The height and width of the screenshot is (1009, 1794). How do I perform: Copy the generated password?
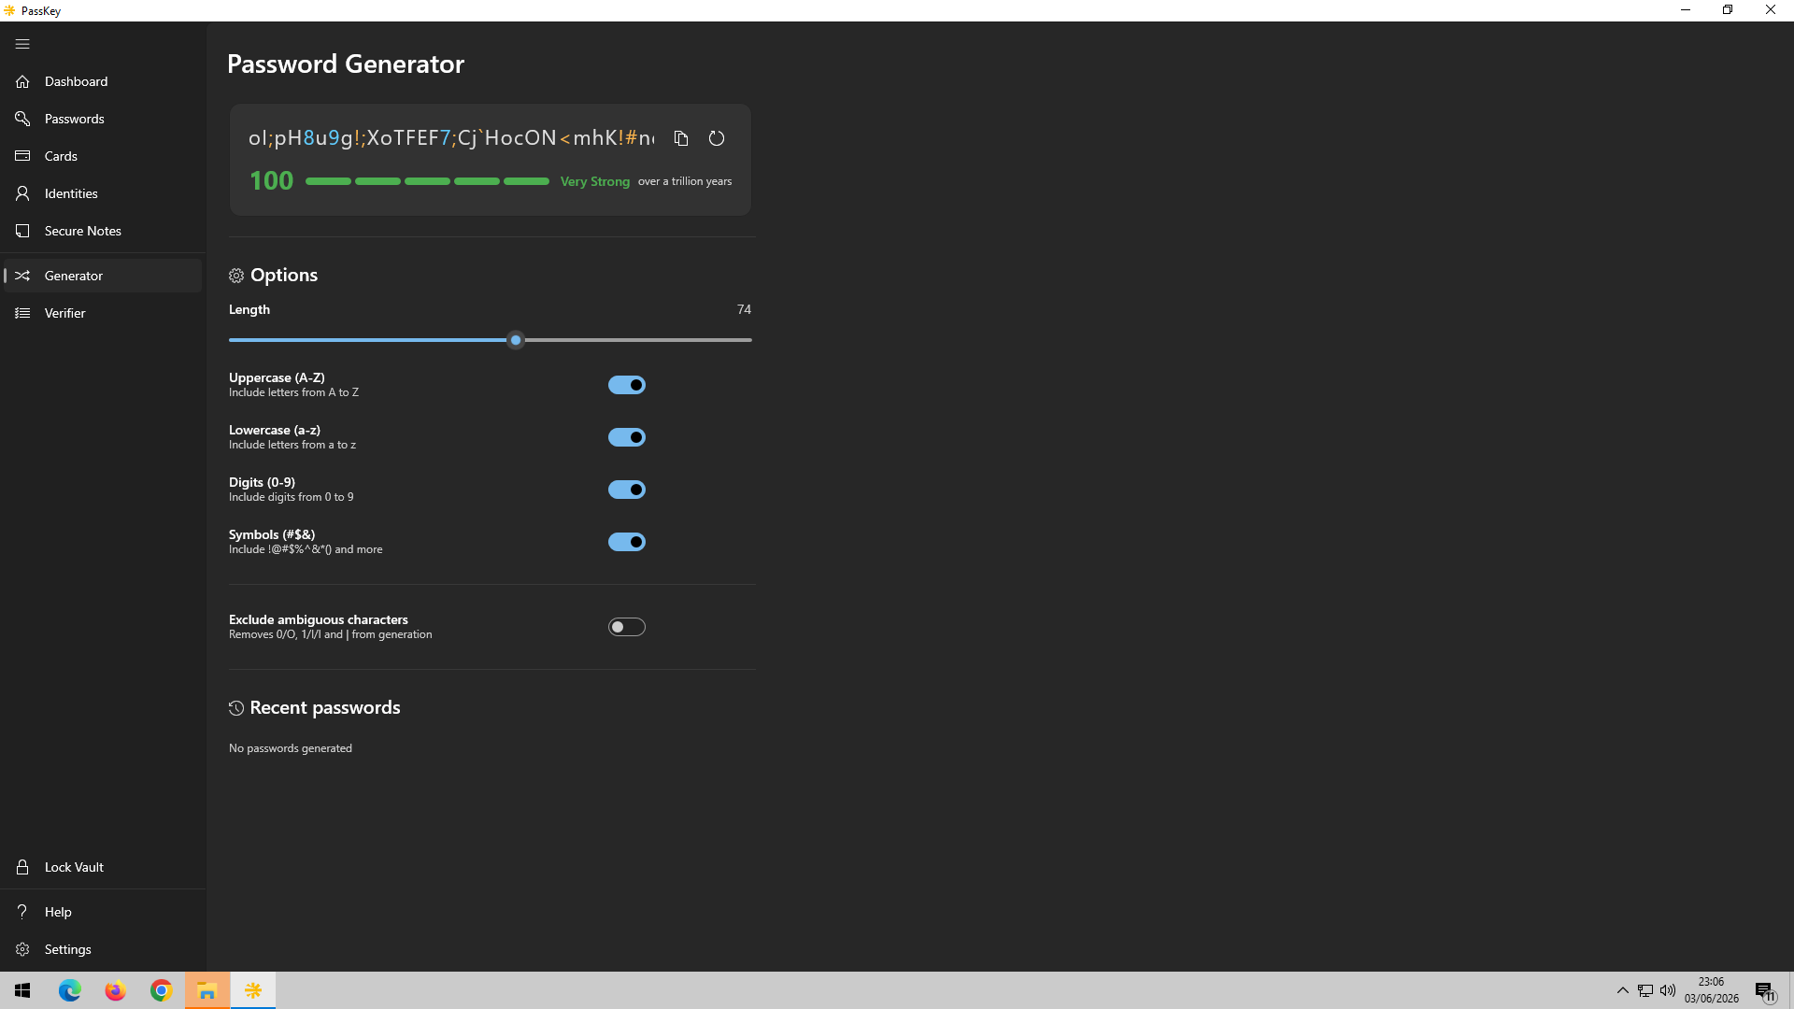681,138
